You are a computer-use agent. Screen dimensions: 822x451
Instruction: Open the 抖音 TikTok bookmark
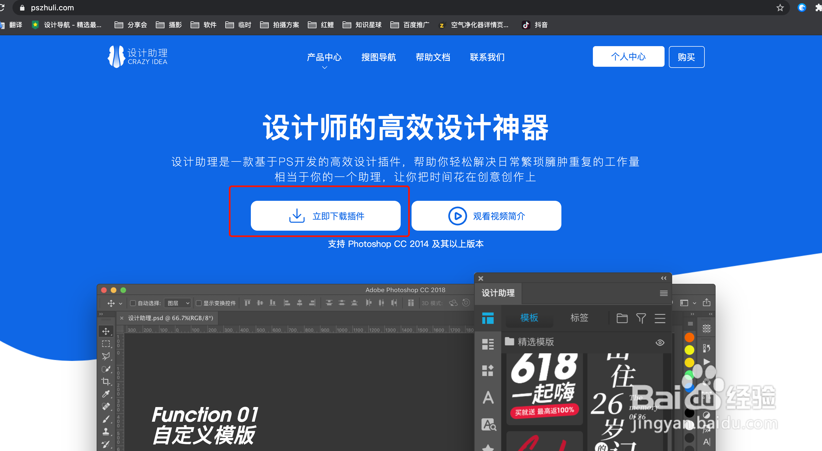[x=535, y=25]
